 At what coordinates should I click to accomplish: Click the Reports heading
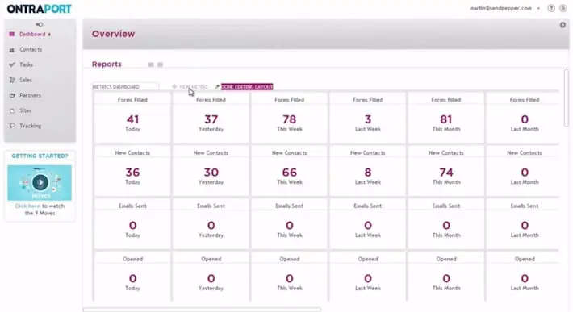click(107, 64)
